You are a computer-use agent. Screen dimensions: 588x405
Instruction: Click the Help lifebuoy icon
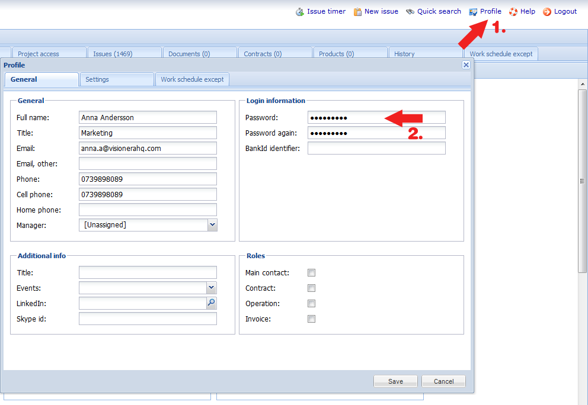pyautogui.click(x=513, y=12)
